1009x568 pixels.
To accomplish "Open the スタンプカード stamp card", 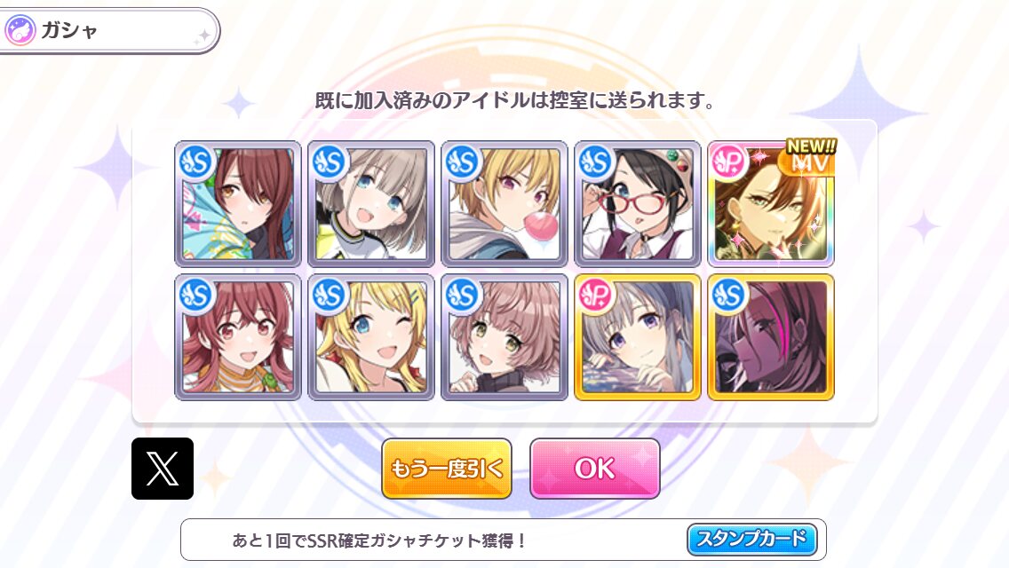I will pyautogui.click(x=752, y=539).
